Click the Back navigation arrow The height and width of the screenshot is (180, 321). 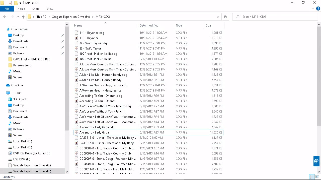(5, 17)
